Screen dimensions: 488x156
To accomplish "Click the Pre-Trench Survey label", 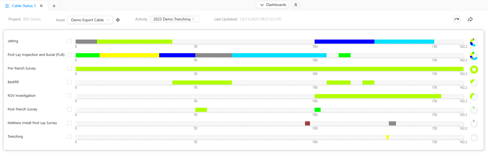I will pos(22,68).
